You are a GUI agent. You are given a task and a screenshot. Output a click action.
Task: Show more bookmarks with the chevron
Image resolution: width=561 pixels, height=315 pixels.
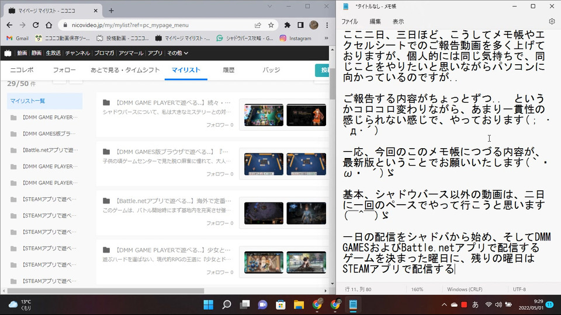[326, 38]
